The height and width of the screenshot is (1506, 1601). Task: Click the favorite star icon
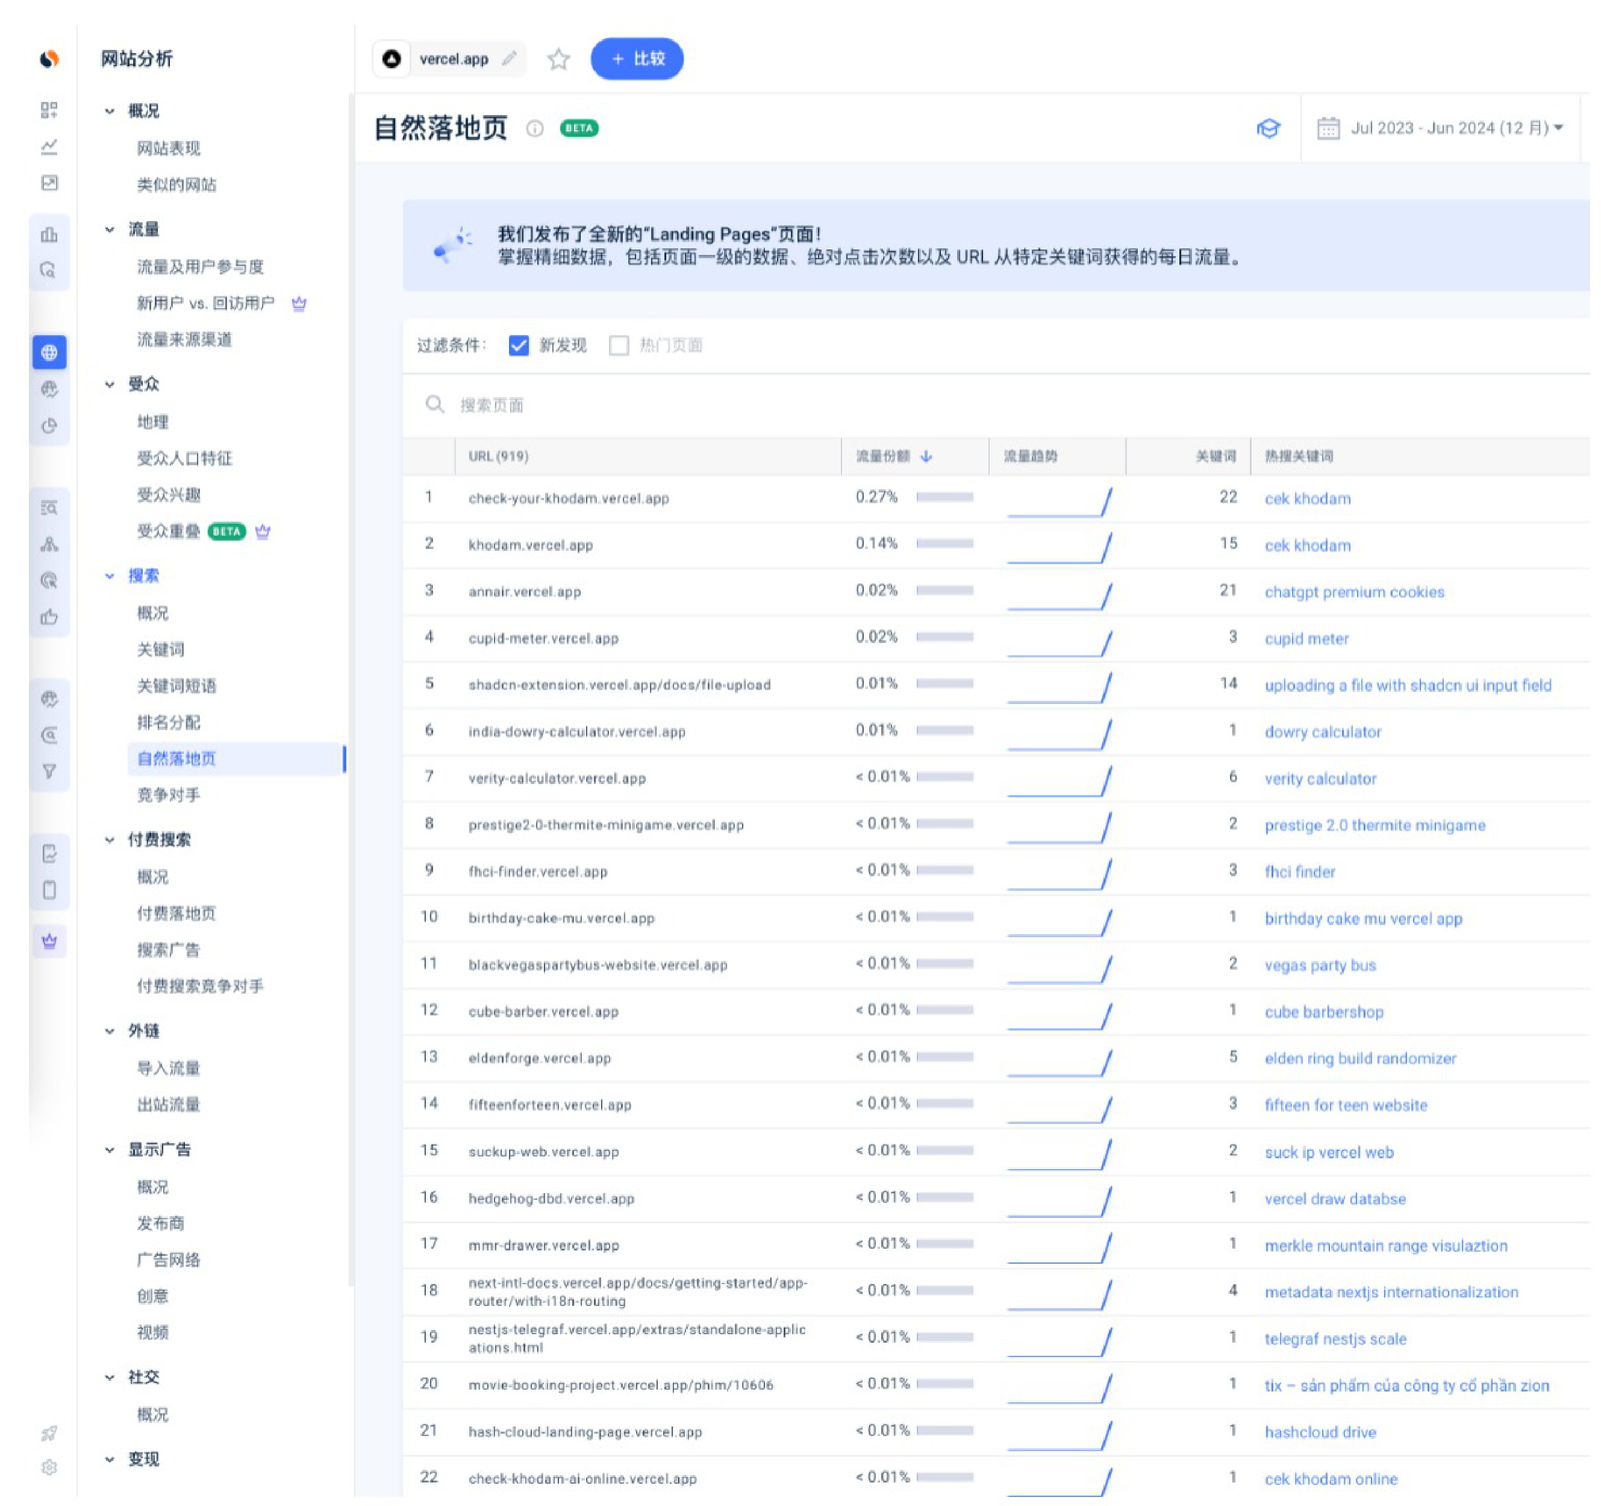pyautogui.click(x=558, y=59)
